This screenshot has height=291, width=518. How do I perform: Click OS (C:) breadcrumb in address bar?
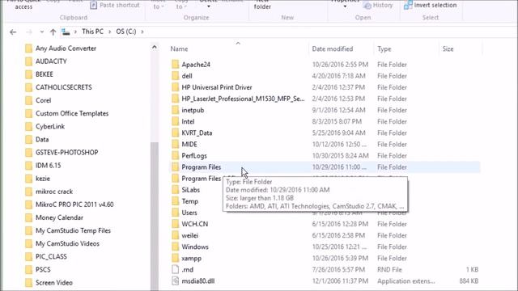pyautogui.click(x=126, y=32)
